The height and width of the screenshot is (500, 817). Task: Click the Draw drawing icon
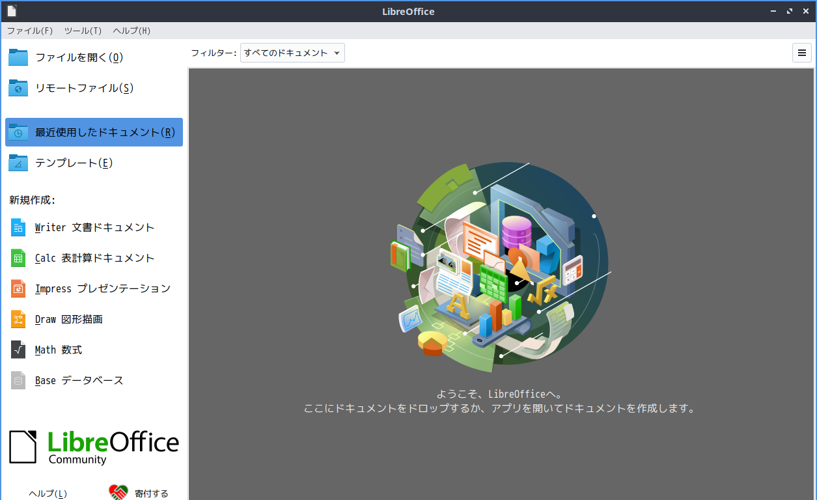pos(18,319)
